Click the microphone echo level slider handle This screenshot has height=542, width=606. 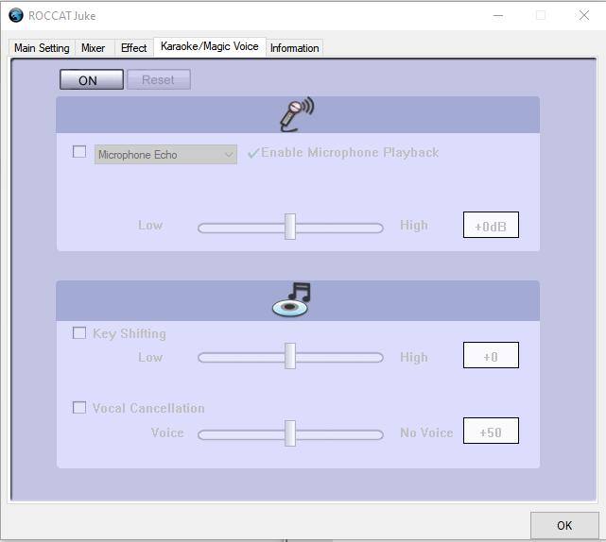[x=290, y=227]
